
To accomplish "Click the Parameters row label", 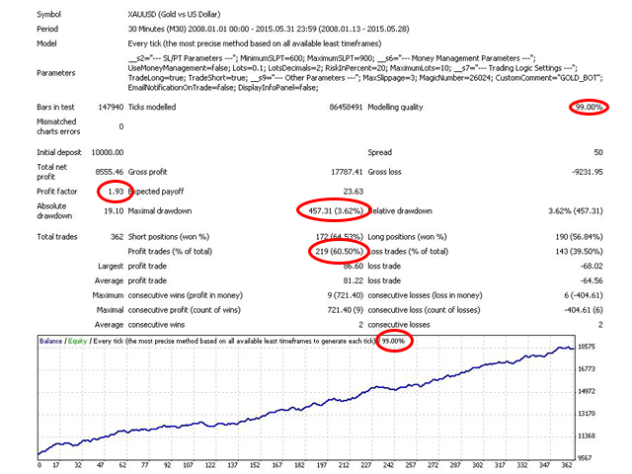I will [x=56, y=73].
